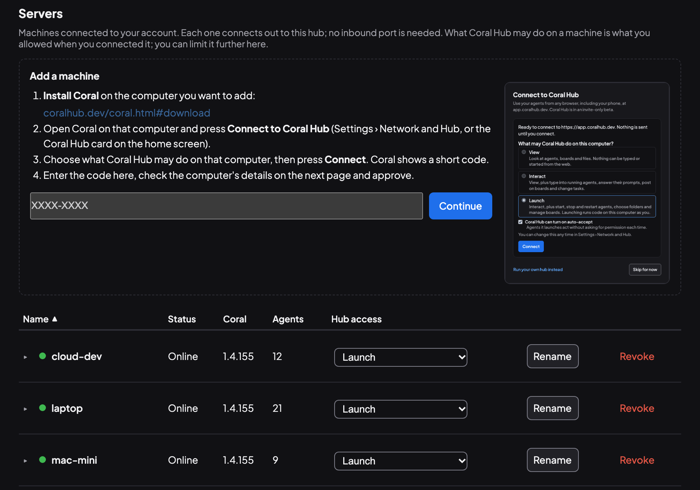The height and width of the screenshot is (490, 700).
Task: Click the Status column header
Action: click(x=182, y=319)
